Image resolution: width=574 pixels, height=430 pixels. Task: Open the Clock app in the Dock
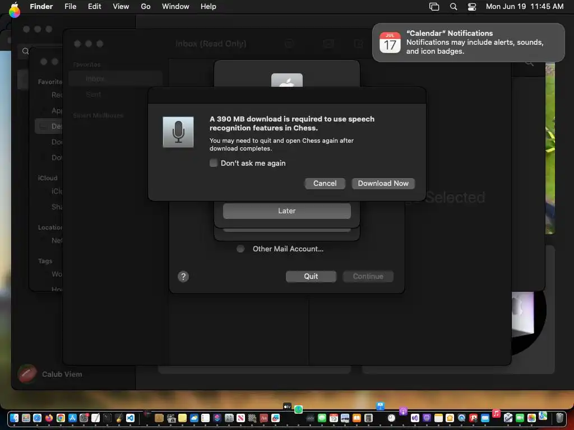391,418
